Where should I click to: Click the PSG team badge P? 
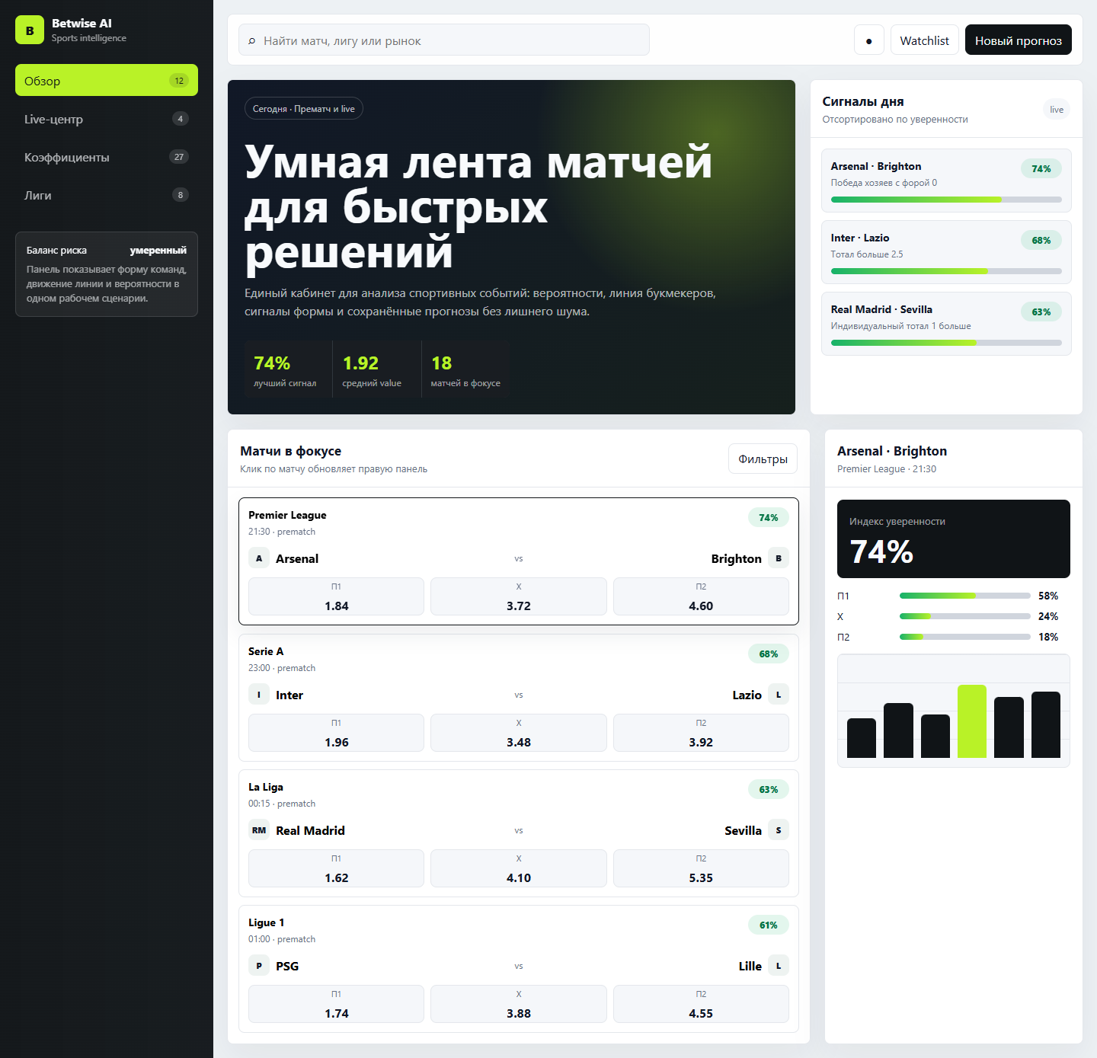point(259,966)
